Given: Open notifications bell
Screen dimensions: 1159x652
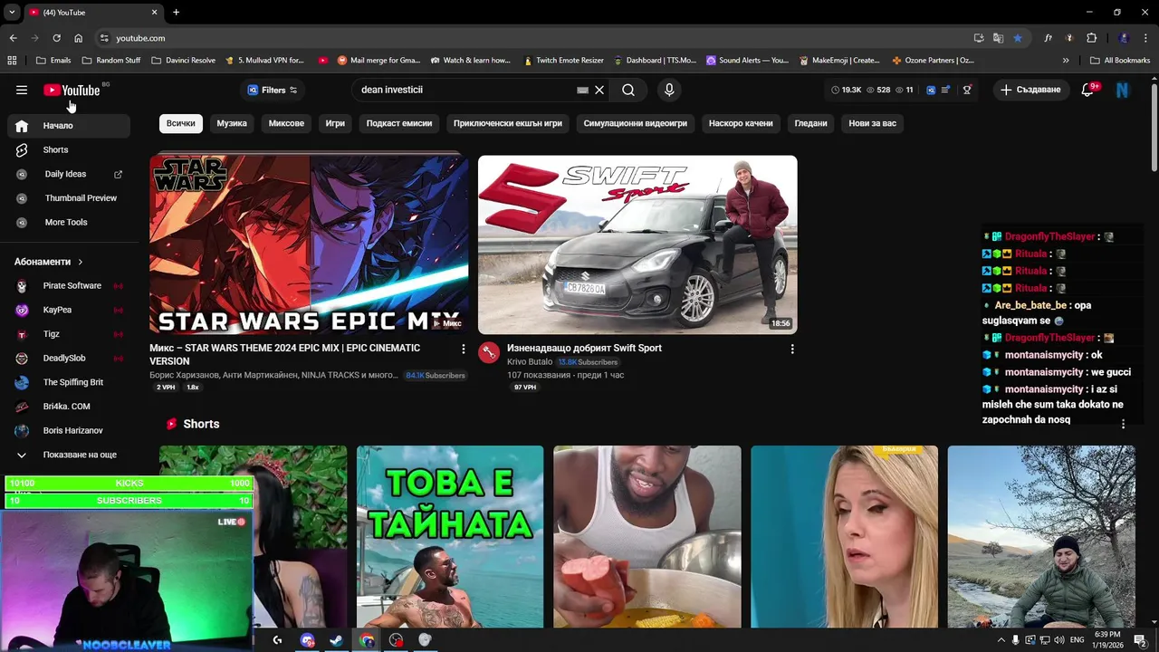Looking at the screenshot, I should [x=1088, y=90].
